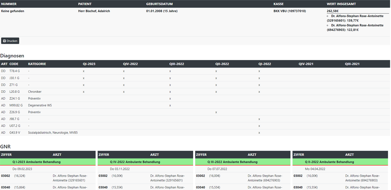The image size is (391, 190).
Task: Click patient name Herr Bischof, Adalrich
Action: tap(94, 11)
